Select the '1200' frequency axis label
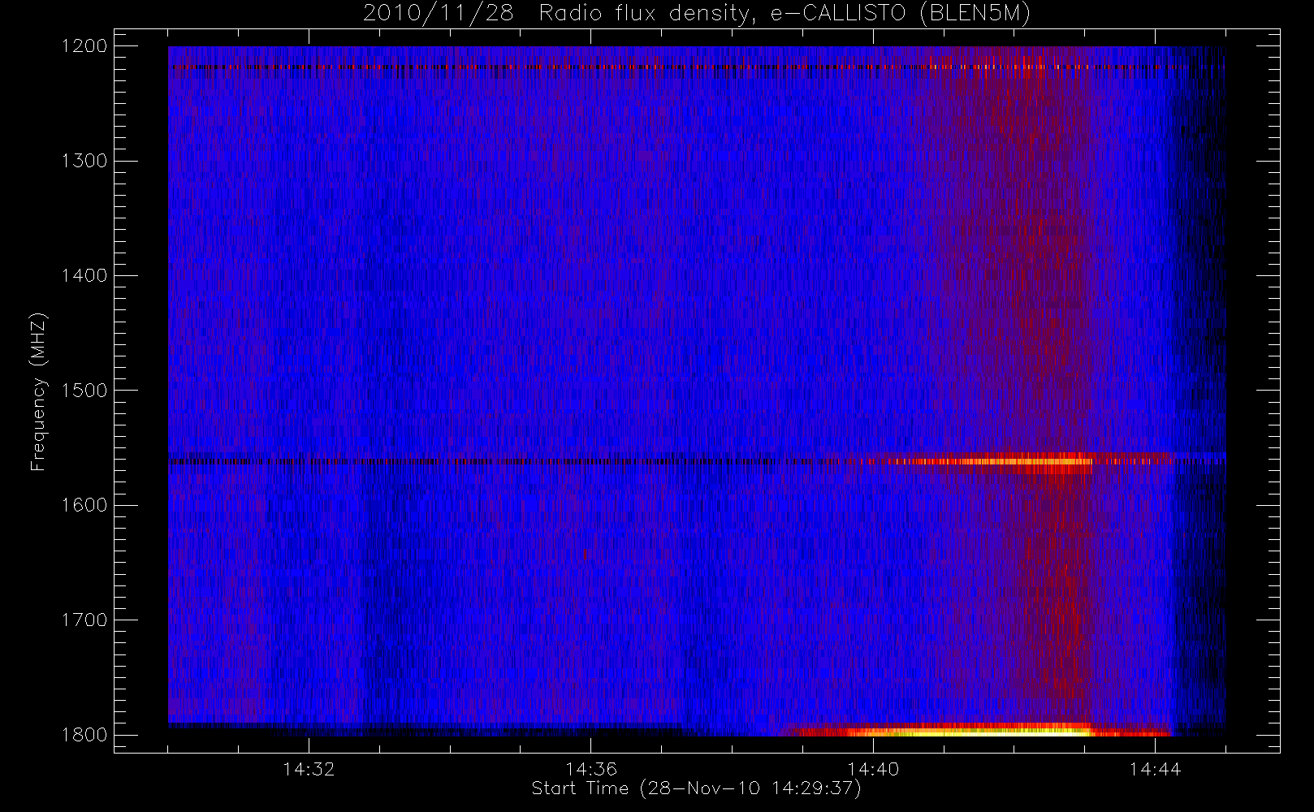Viewport: 1314px width, 812px height. click(x=84, y=46)
